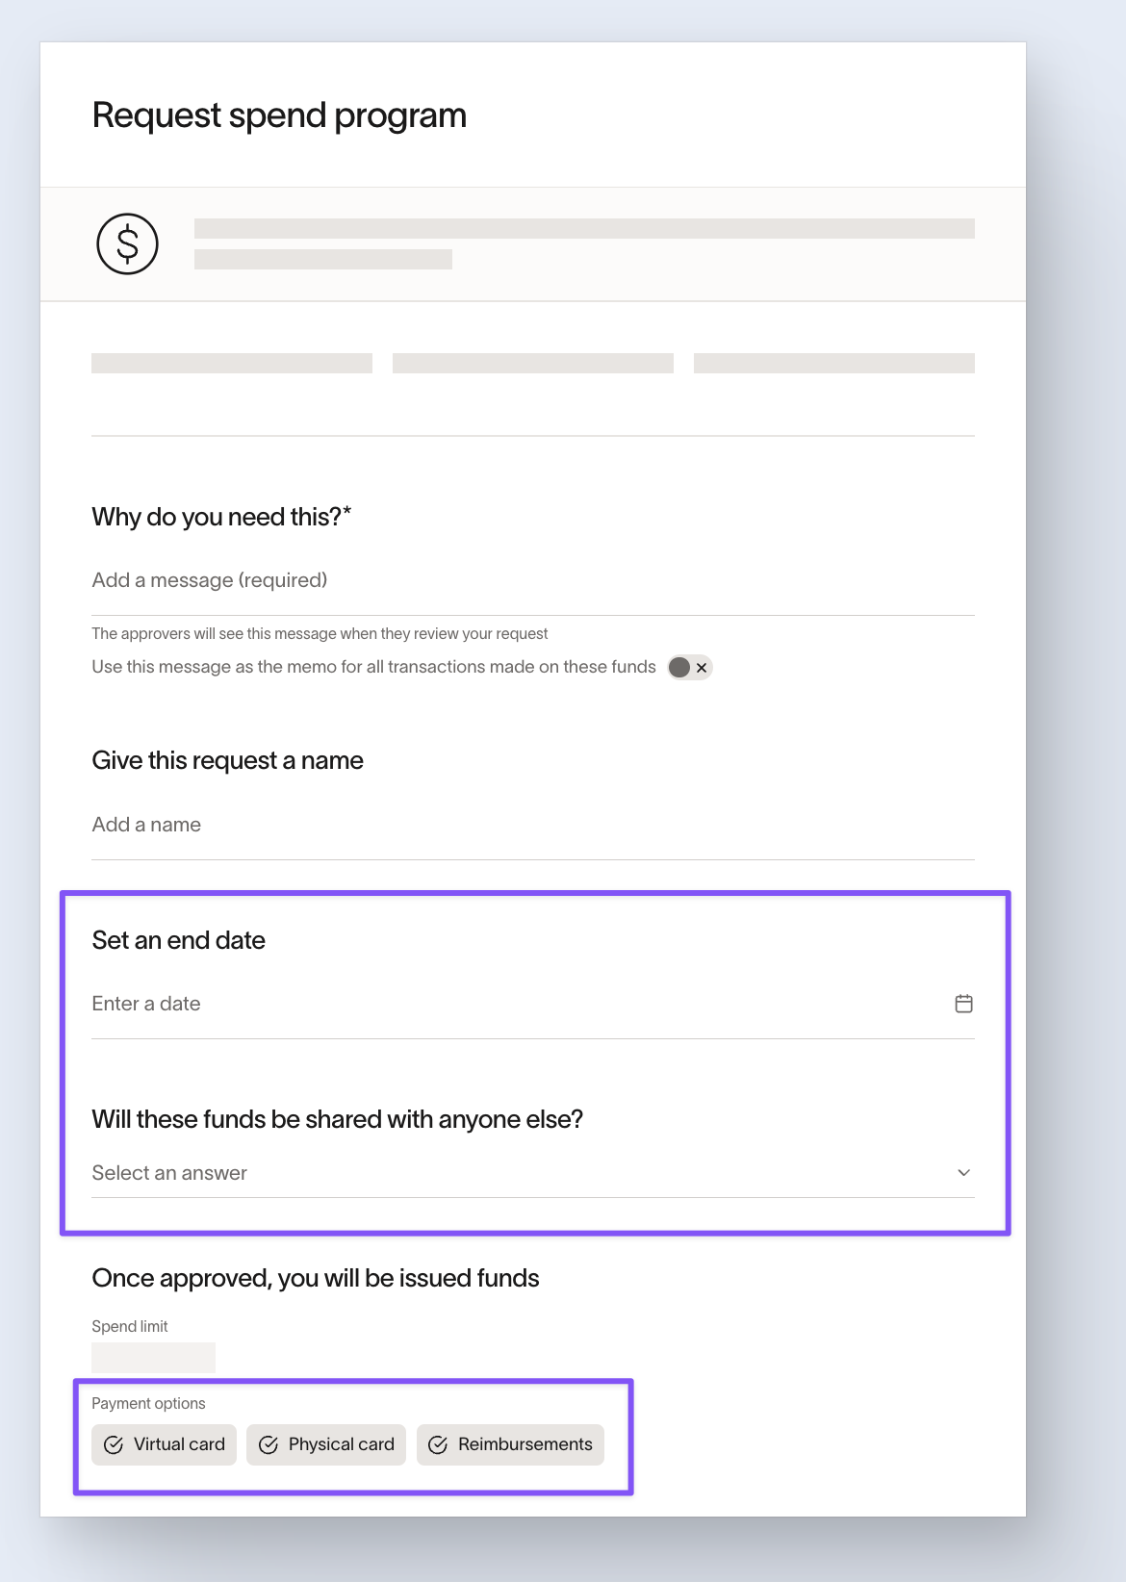Expand the shared funds answer chevron
Screen dimensions: 1126x1582
(963, 1173)
